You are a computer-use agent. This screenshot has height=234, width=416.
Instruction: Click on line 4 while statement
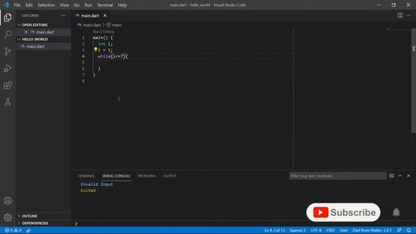click(112, 57)
